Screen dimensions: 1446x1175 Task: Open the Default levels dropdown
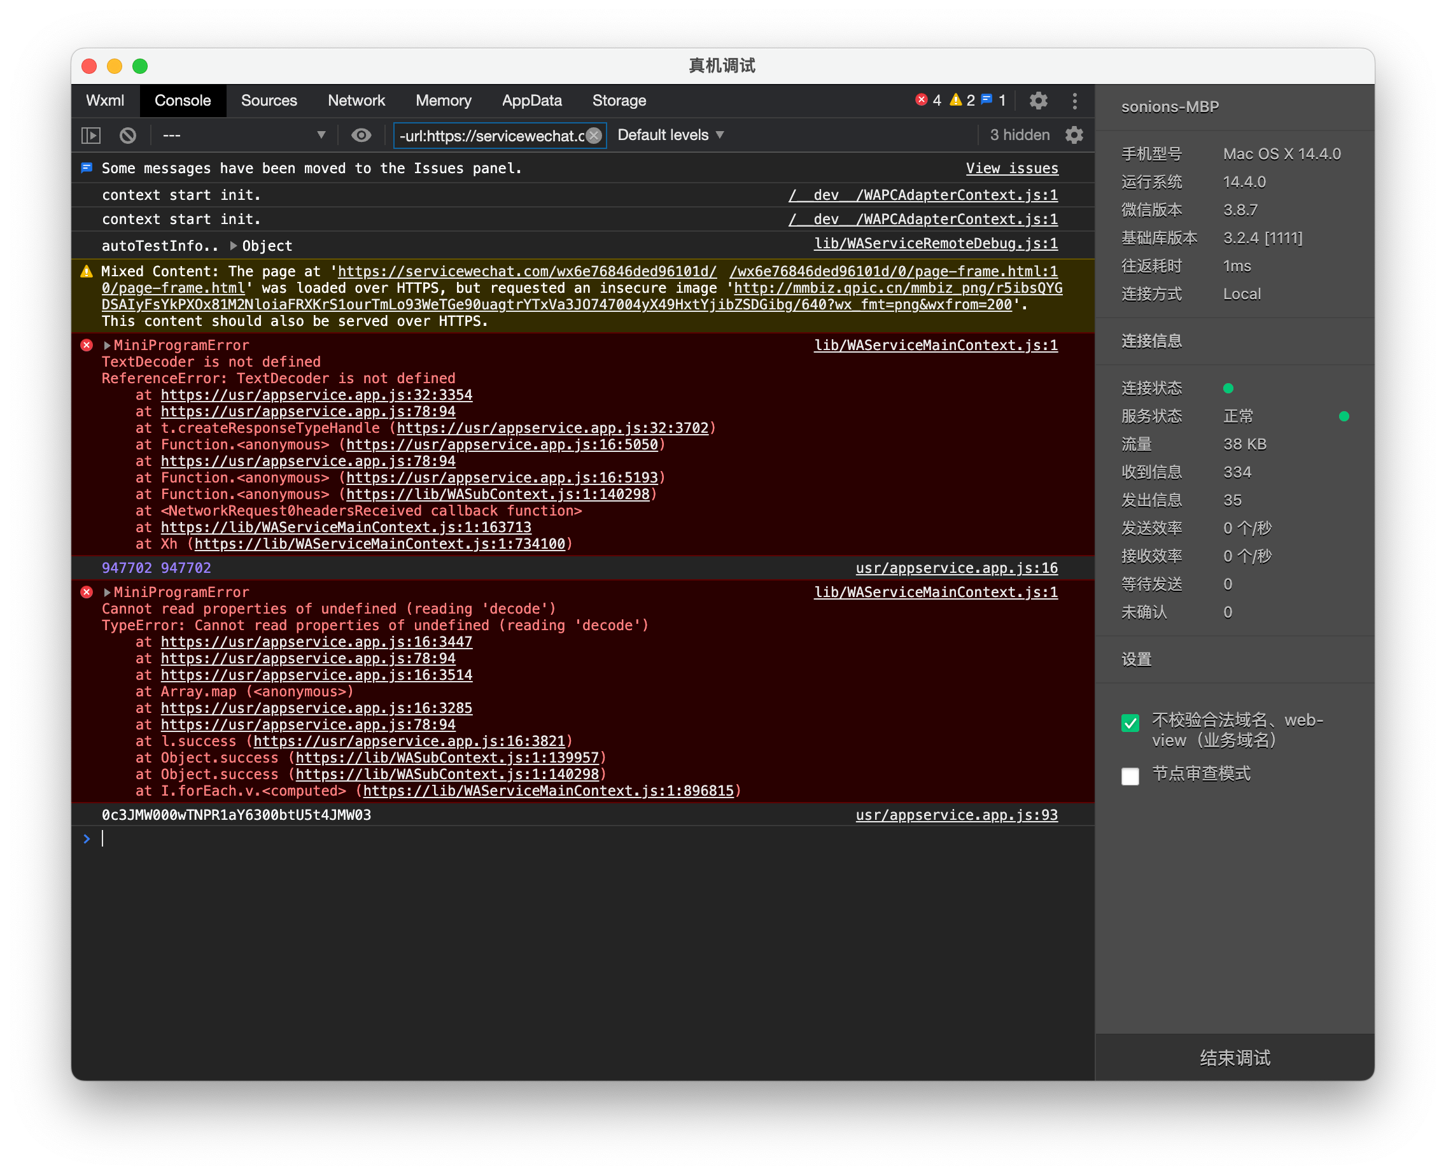pos(670,136)
